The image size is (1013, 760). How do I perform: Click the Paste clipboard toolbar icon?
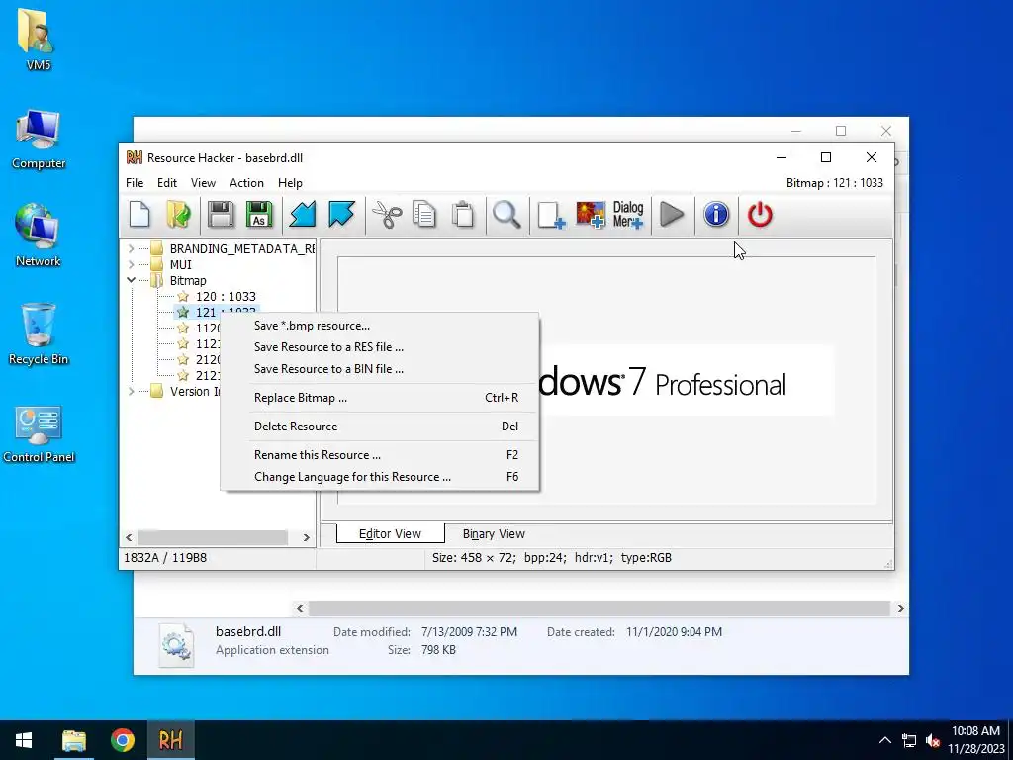point(463,215)
